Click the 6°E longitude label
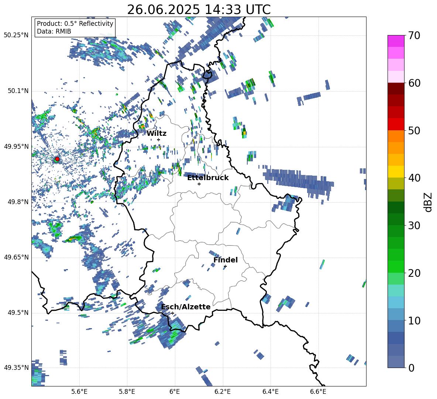The height and width of the screenshot is (399, 437). [x=175, y=392]
